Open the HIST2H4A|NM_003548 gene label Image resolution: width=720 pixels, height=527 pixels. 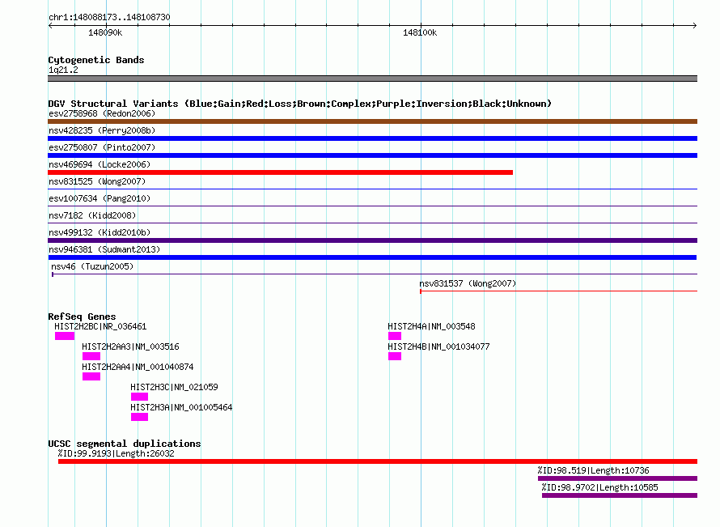432,327
